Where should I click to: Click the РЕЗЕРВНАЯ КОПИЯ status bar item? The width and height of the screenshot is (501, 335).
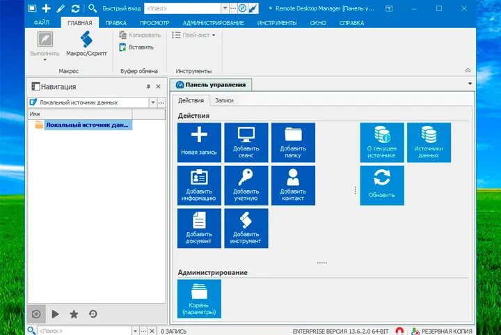(x=442, y=331)
